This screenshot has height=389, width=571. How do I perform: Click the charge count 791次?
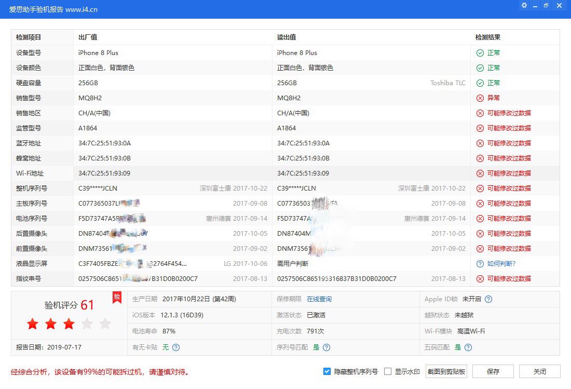pos(316,331)
